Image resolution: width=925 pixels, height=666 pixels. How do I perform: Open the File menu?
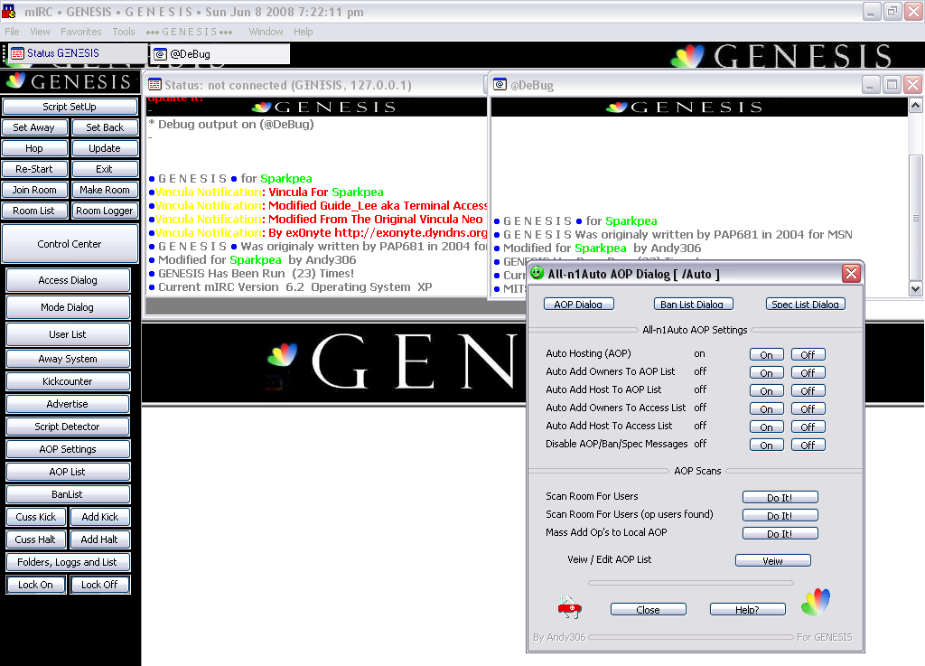(x=12, y=32)
